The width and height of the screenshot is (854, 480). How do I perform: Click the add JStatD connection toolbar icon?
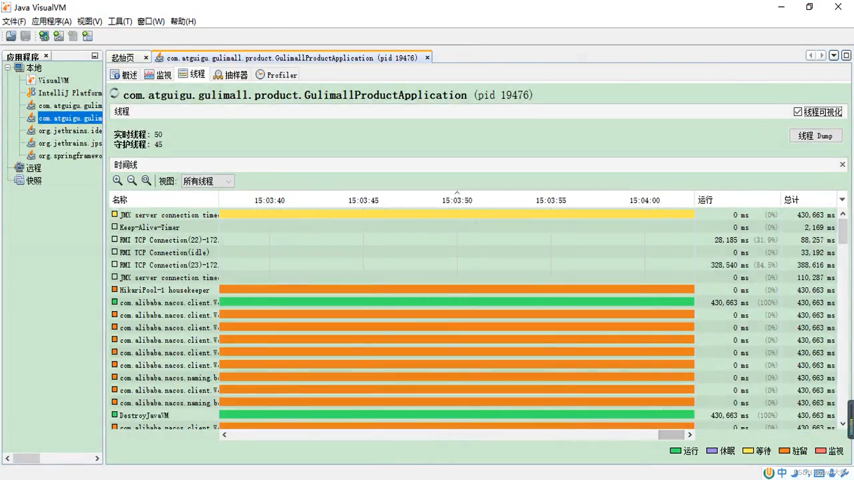(x=88, y=36)
